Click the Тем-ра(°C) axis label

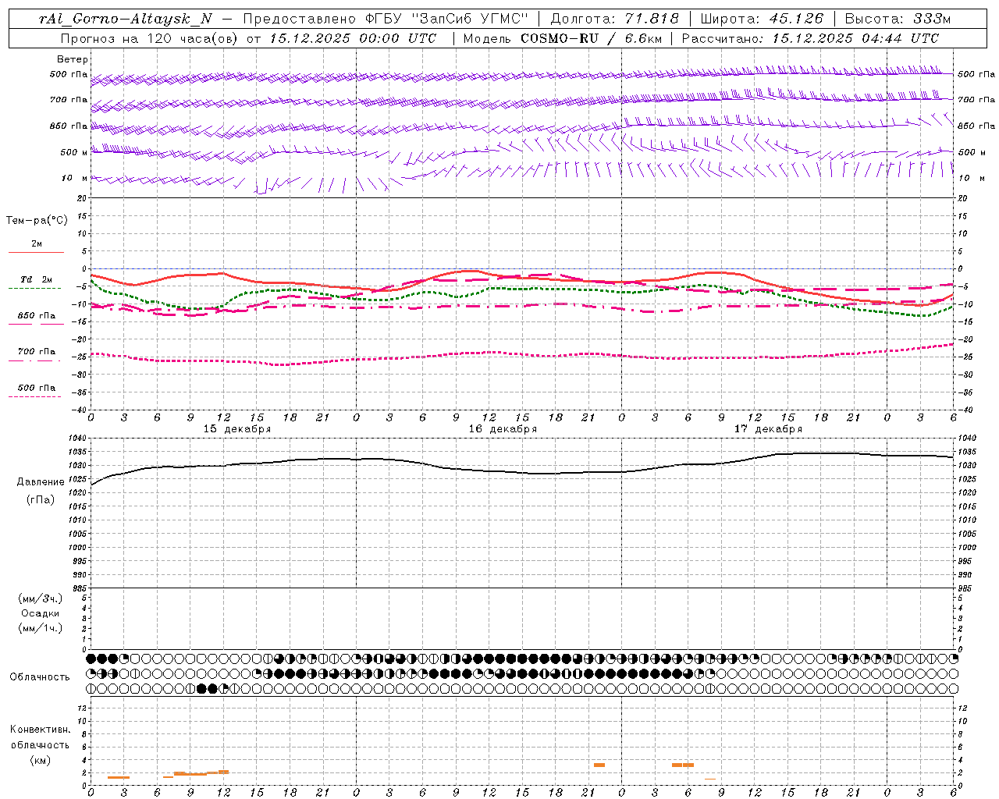click(x=37, y=221)
